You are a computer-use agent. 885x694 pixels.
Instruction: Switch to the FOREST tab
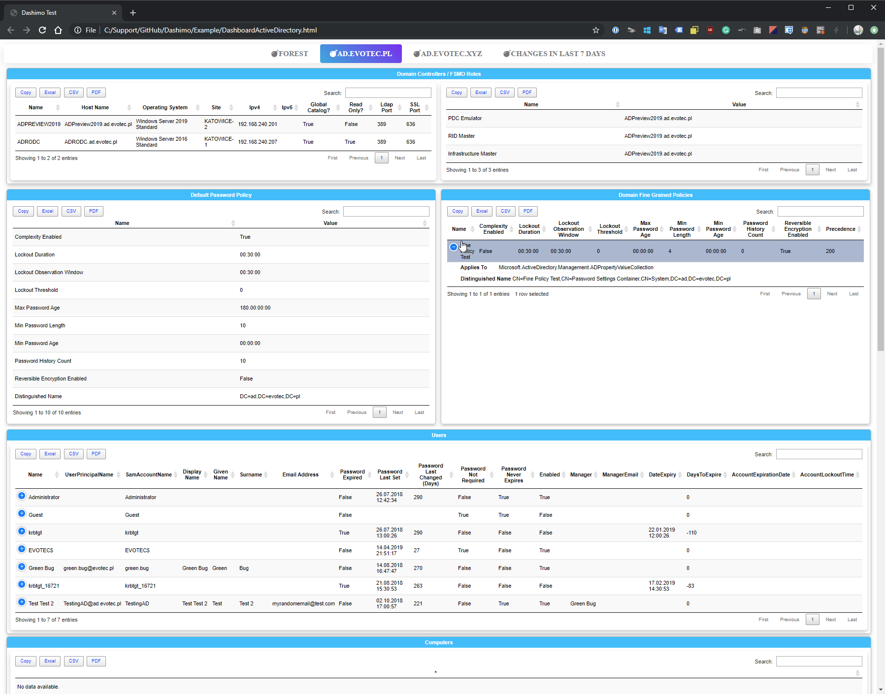pyautogui.click(x=290, y=54)
